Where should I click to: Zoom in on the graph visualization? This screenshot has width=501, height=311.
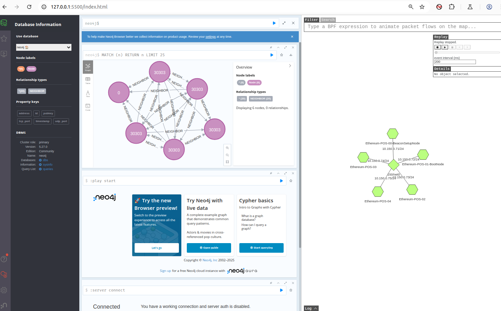click(227, 148)
